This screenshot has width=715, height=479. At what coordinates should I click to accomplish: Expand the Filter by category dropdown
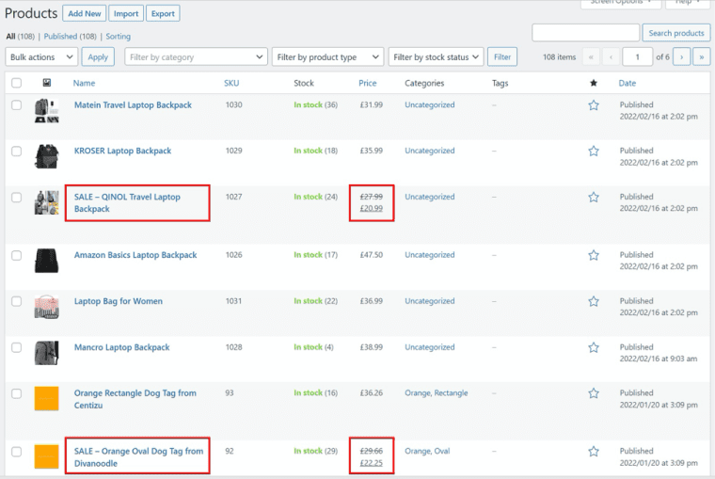[x=196, y=57]
